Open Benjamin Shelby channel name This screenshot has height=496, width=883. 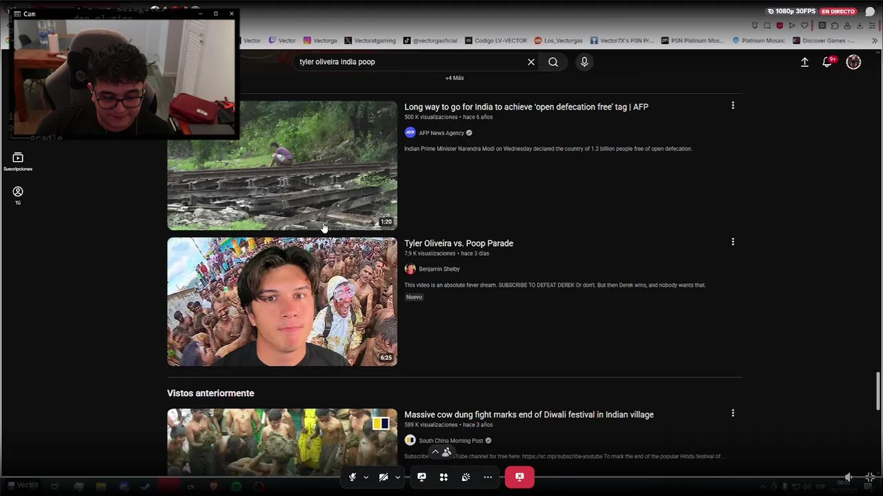pos(439,269)
